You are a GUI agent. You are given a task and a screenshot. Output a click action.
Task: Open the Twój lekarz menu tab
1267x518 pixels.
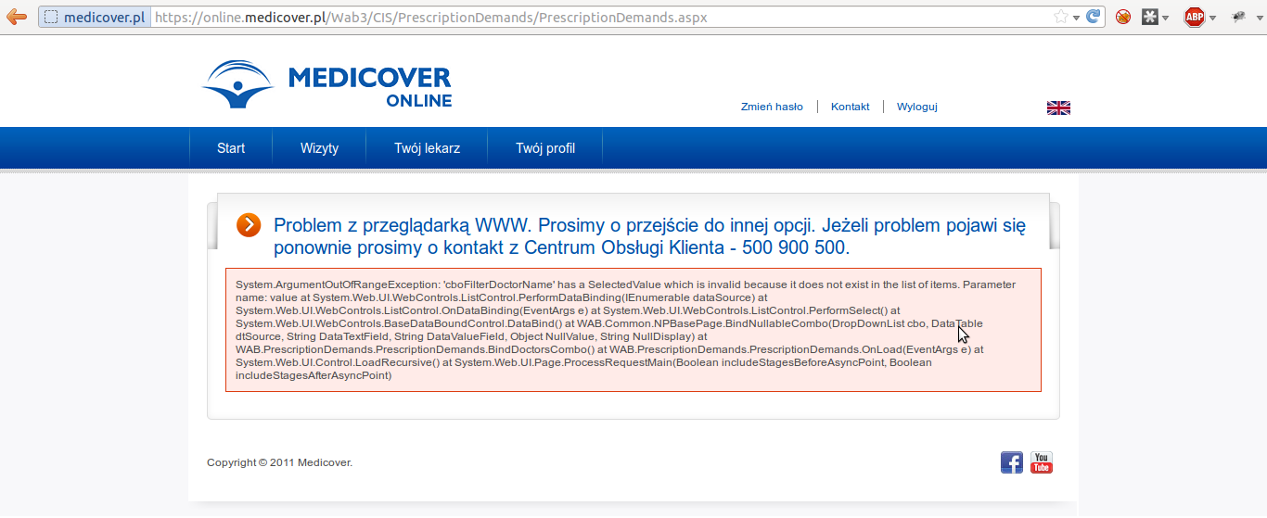427,148
